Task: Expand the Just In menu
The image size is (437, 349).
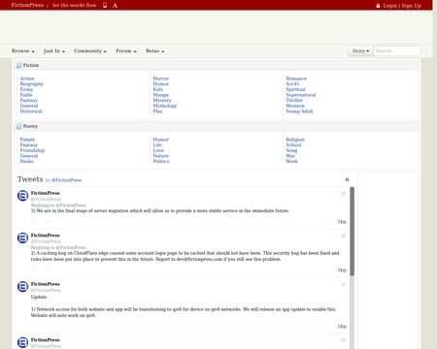Action: tap(54, 51)
